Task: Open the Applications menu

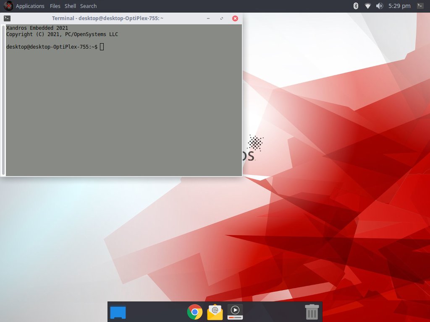Action: click(x=30, y=6)
